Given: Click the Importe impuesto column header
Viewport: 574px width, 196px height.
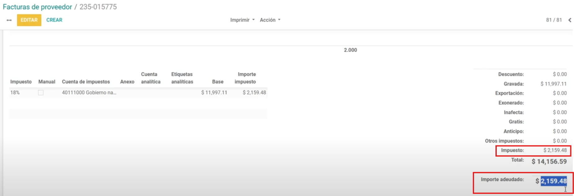Looking at the screenshot, I should coord(245,78).
